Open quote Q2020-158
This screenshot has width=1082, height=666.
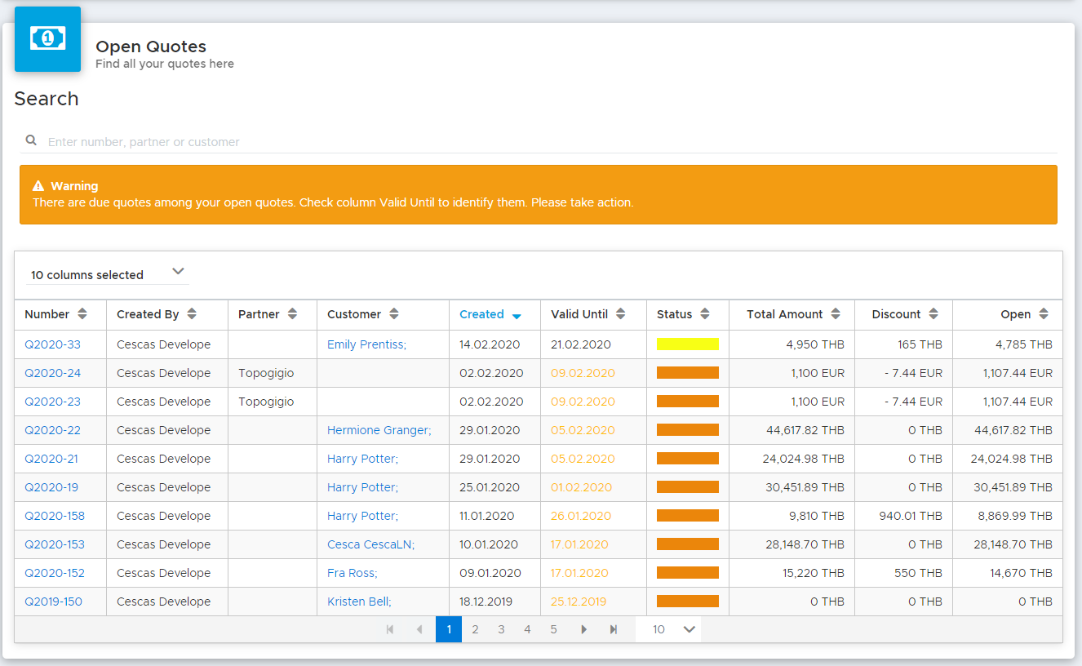55,516
